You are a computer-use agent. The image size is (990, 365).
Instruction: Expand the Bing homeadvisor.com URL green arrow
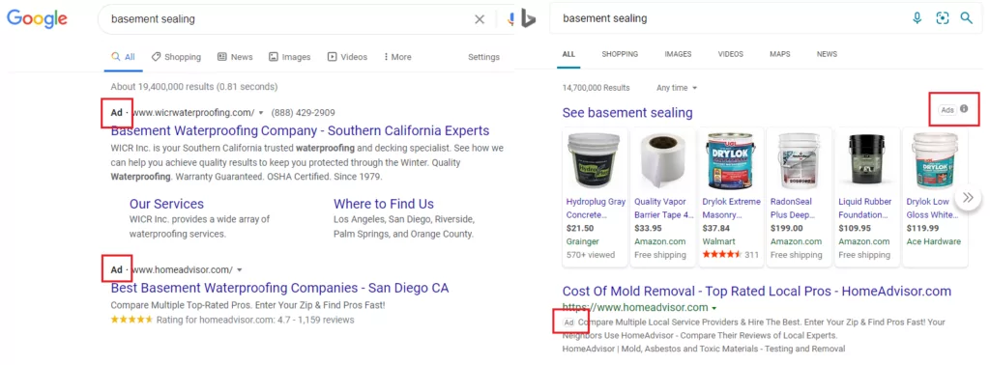tap(714, 308)
